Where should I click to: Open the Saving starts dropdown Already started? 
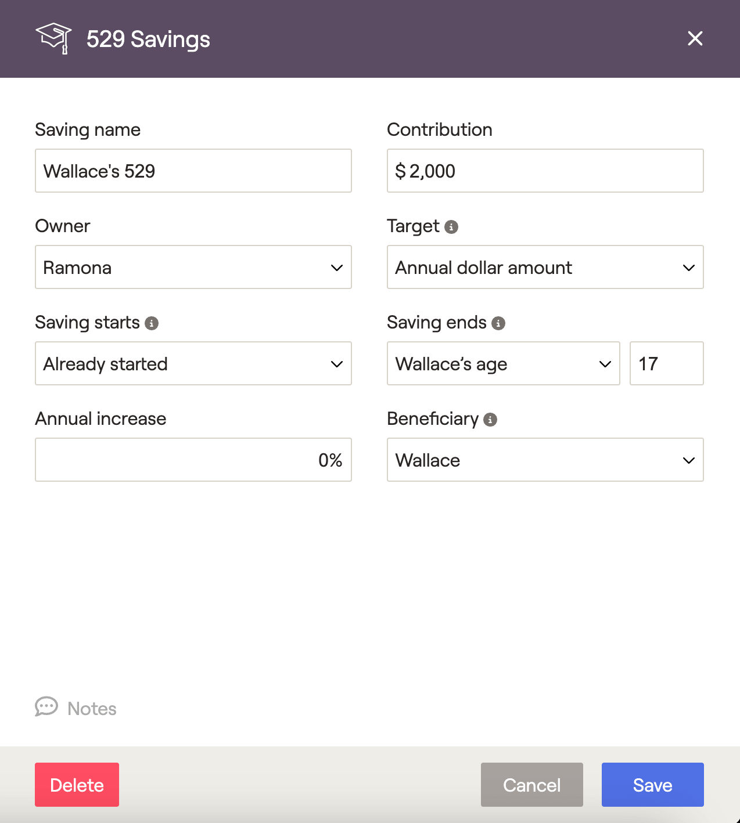pos(193,363)
